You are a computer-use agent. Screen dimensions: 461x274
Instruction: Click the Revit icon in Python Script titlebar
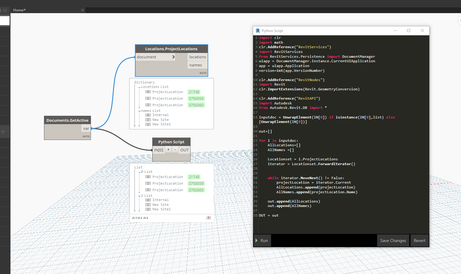(x=258, y=31)
